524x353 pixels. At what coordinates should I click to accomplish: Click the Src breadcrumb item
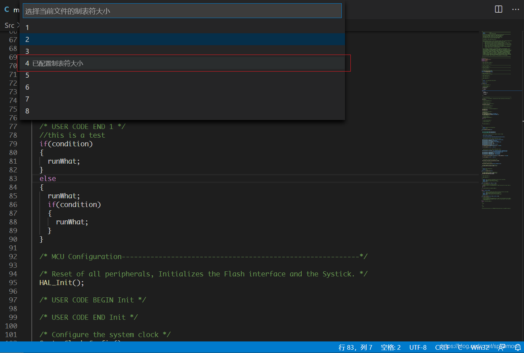pyautogui.click(x=9, y=25)
